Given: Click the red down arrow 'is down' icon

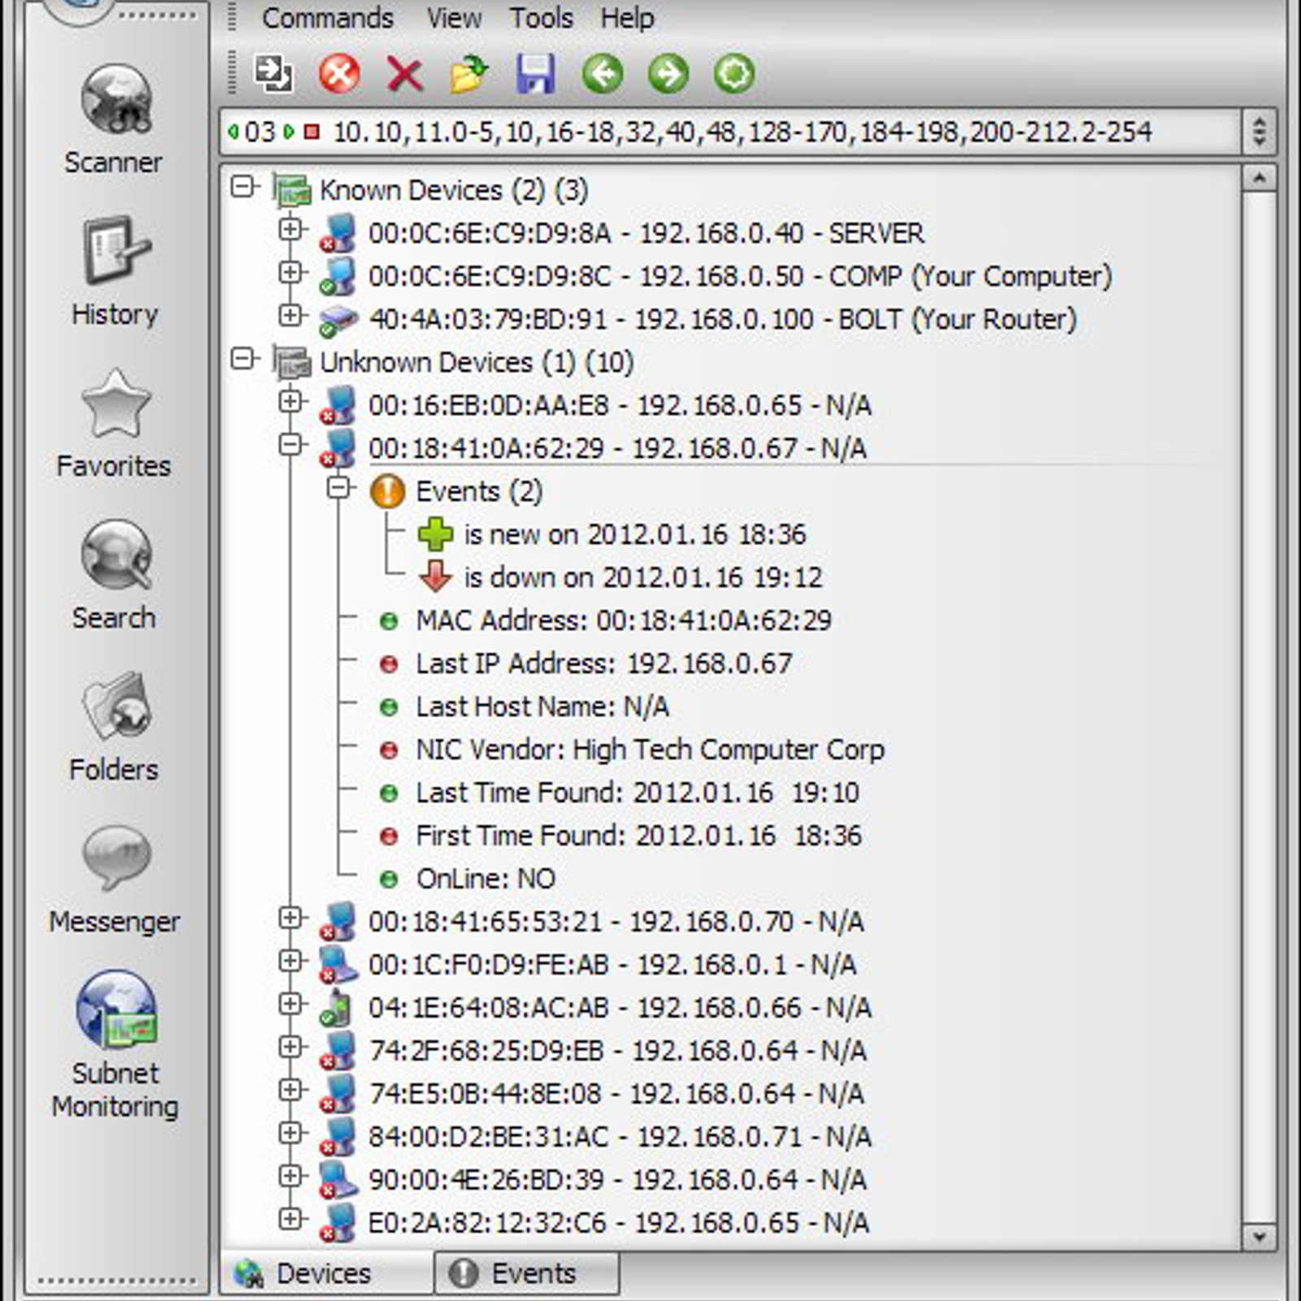Looking at the screenshot, I should coord(435,577).
